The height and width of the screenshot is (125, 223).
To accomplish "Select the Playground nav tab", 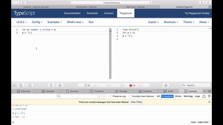I will click(x=126, y=13).
